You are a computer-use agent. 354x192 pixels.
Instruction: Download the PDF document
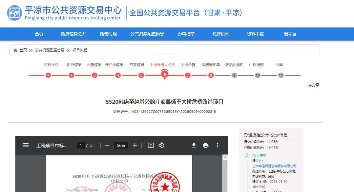(194, 146)
